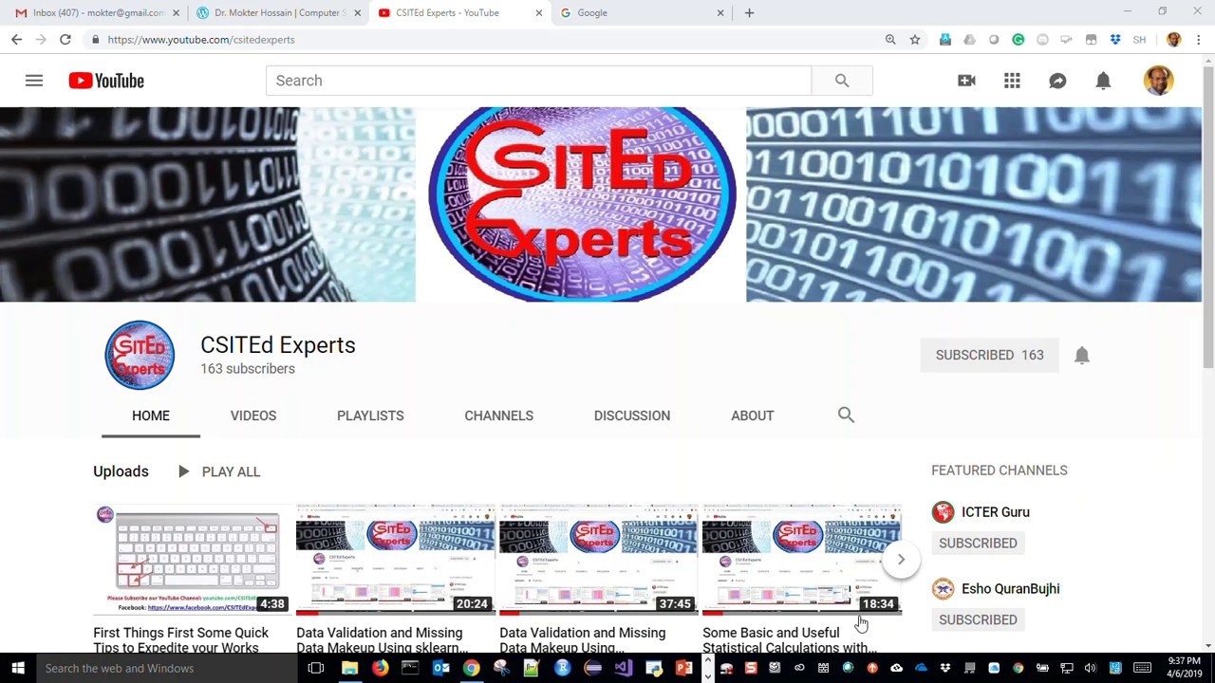This screenshot has width=1215, height=683.
Task: Show next uploads with right chevron
Action: (901, 560)
